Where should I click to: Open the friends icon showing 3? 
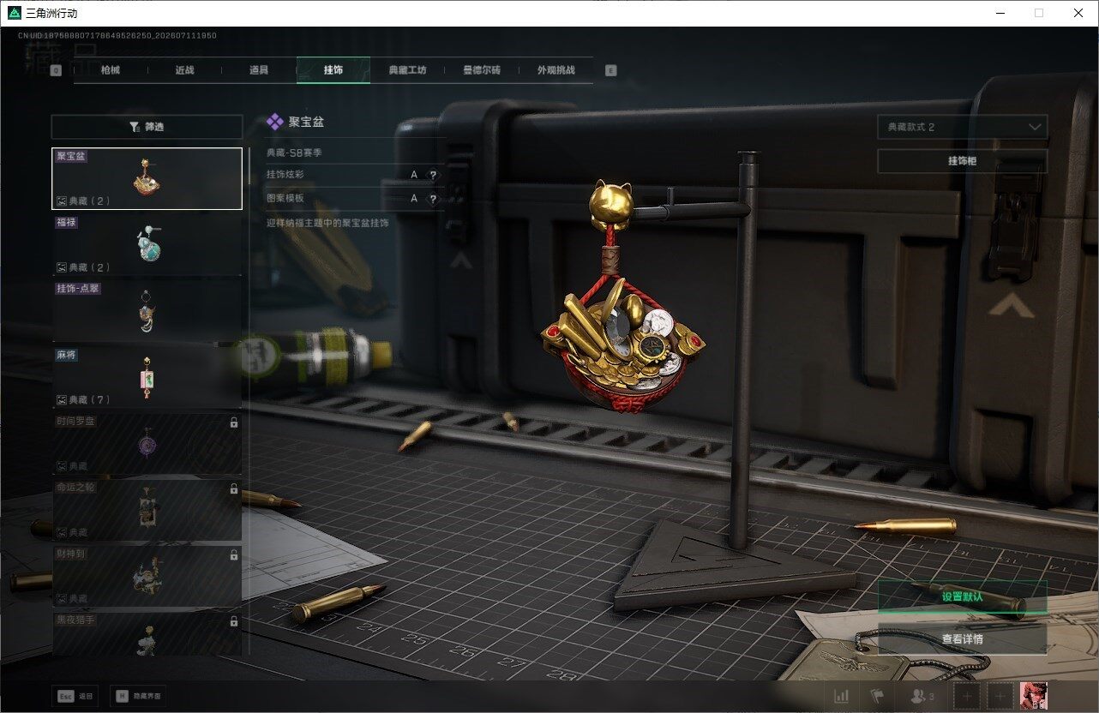[922, 697]
